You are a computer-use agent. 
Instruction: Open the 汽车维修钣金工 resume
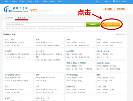pos(72,75)
